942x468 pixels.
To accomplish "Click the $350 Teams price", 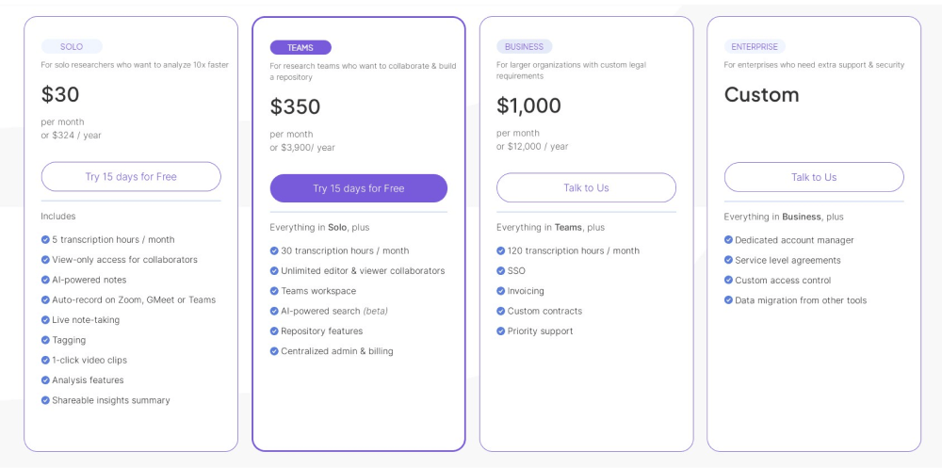I will pyautogui.click(x=295, y=106).
